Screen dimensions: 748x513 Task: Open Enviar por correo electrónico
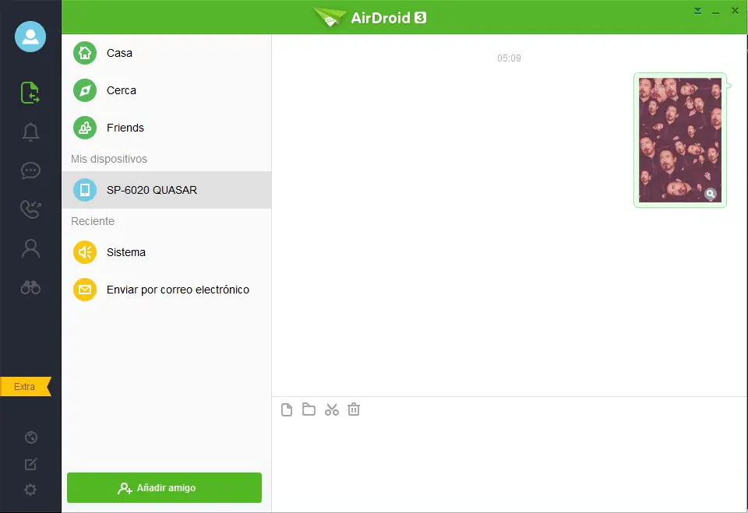pos(167,290)
